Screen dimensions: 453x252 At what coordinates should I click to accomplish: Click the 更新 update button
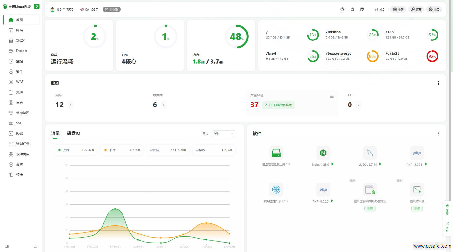[x=398, y=10]
